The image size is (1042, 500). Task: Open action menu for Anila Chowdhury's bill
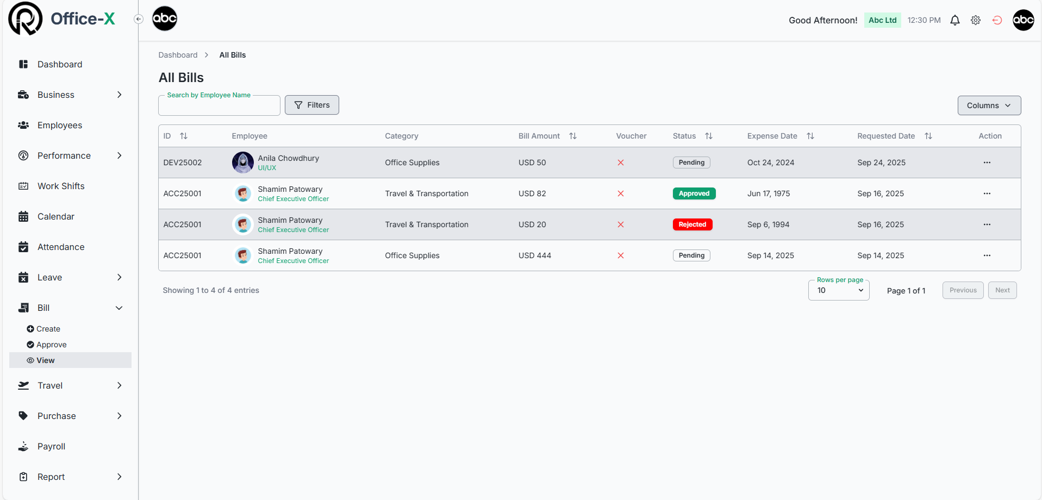987,162
